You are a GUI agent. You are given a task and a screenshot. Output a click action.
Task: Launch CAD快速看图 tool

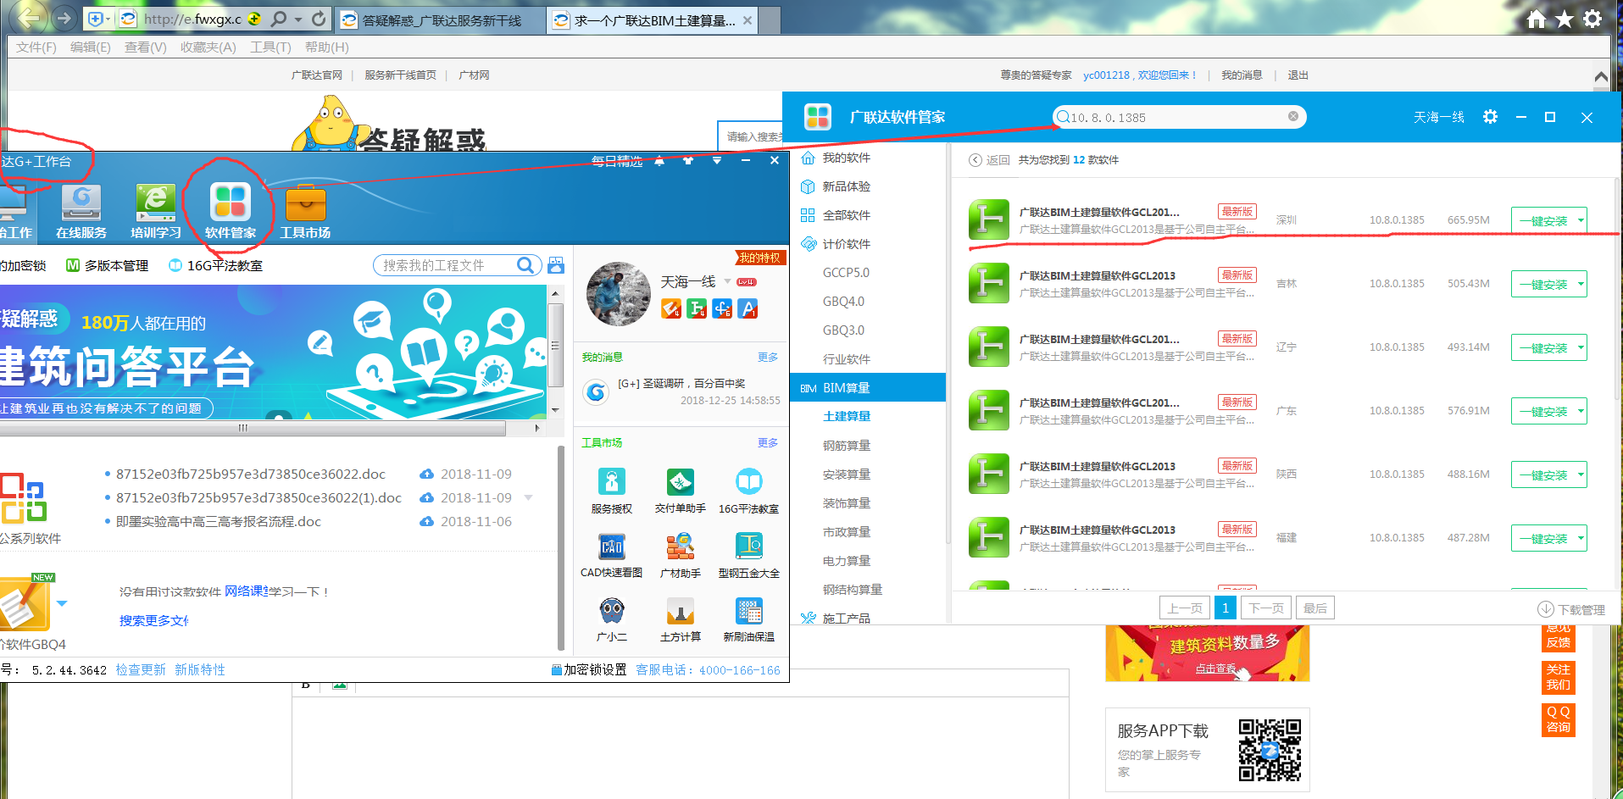point(612,555)
